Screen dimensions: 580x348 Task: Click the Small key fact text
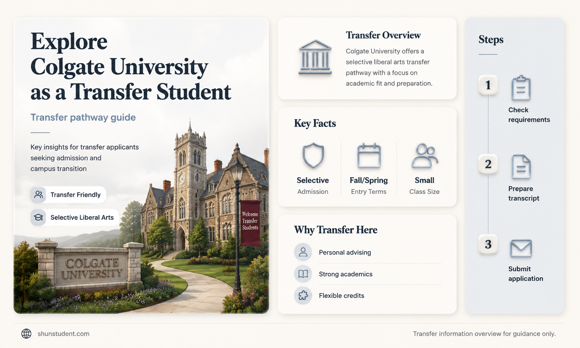(425, 180)
